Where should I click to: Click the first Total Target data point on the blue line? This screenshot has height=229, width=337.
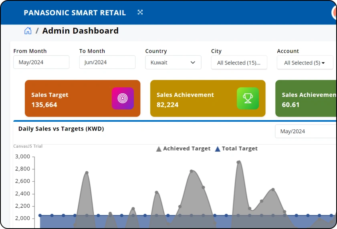pos(40,215)
